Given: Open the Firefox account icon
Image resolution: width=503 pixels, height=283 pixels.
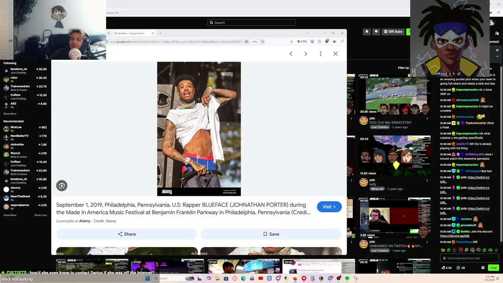Looking at the screenshot, I should (x=312, y=41).
